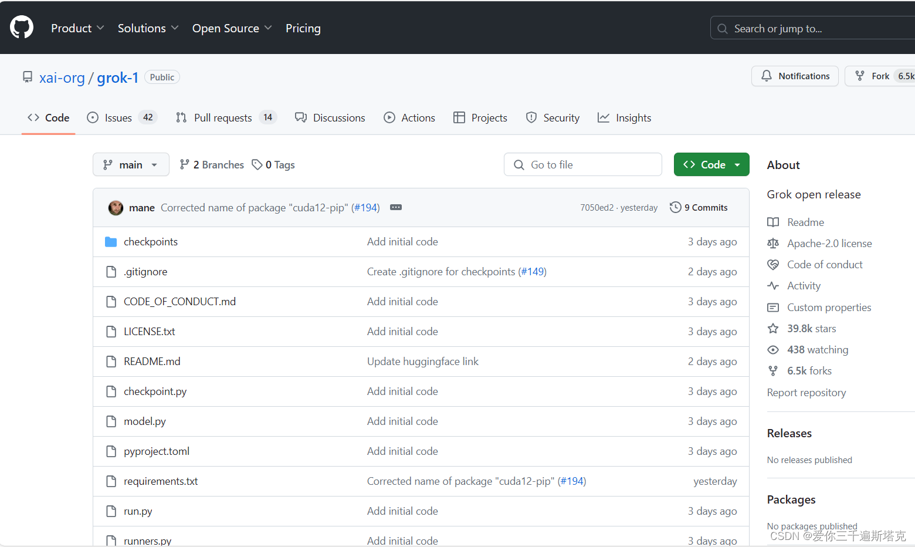The width and height of the screenshot is (915, 547).
Task: View the 0 Tags link
Action: click(273, 165)
